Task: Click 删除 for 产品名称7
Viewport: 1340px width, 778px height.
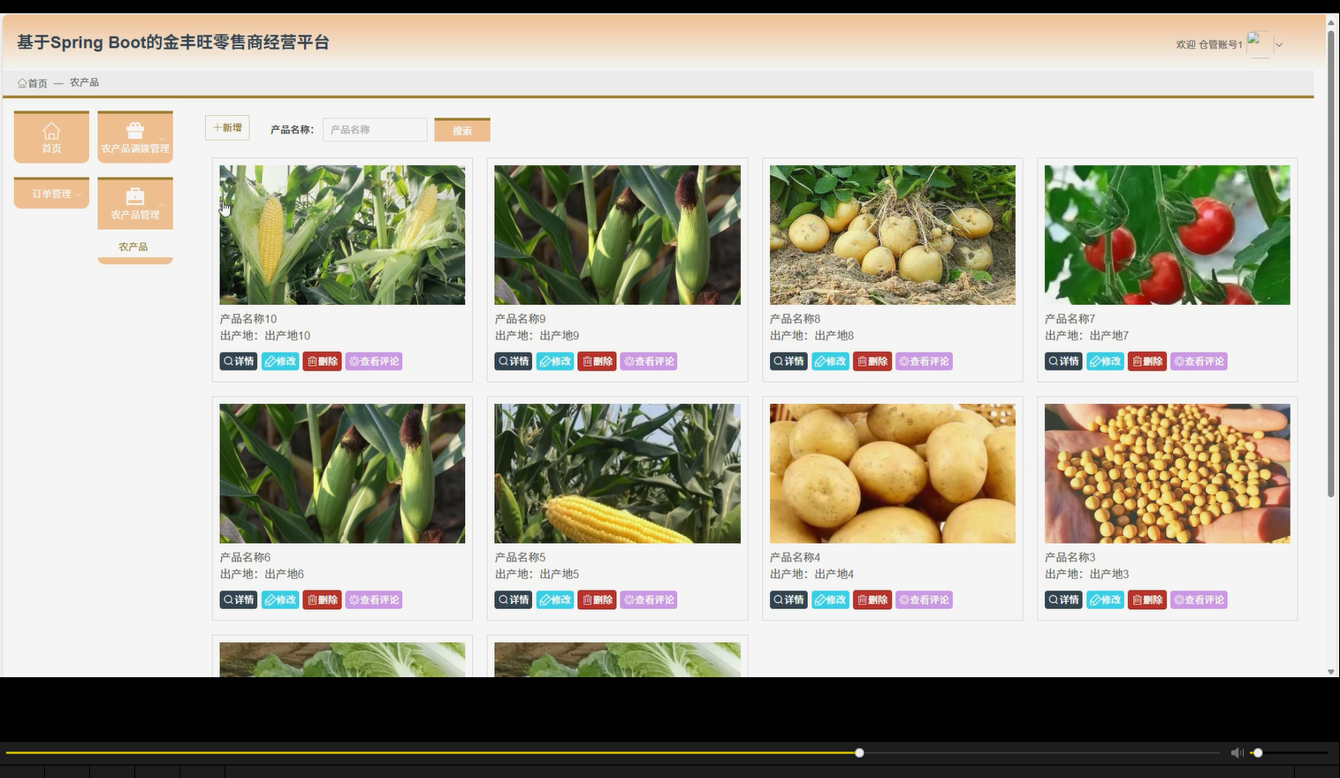Action: [1147, 362]
